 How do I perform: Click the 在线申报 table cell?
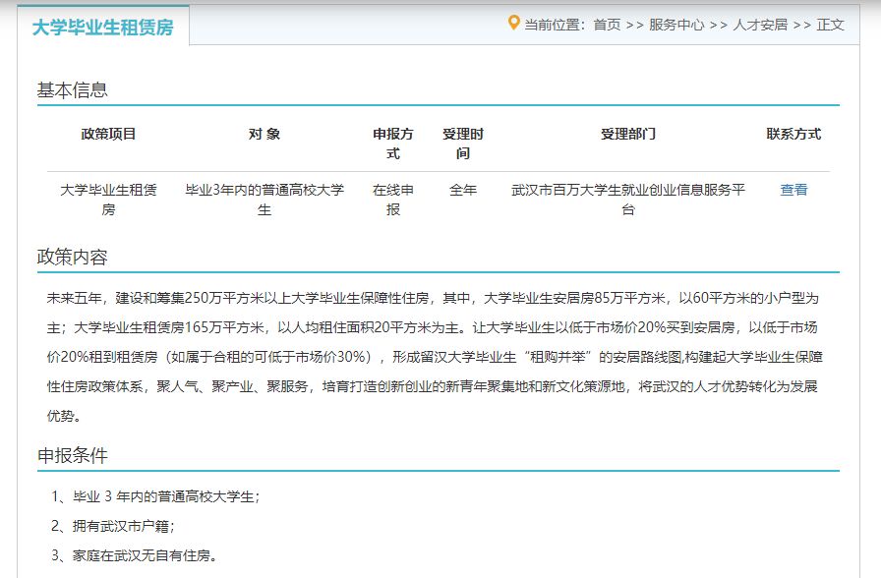(392, 200)
